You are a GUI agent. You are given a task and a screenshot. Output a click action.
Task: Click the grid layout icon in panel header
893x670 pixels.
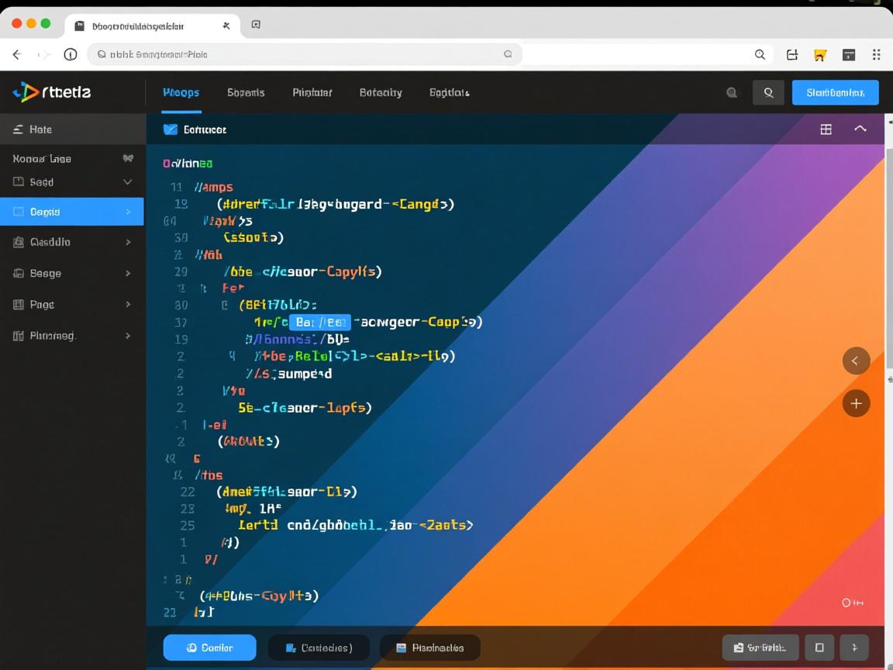[826, 130]
